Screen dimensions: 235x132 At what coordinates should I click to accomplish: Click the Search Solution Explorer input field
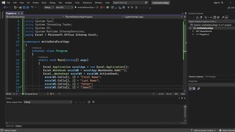point(211,21)
